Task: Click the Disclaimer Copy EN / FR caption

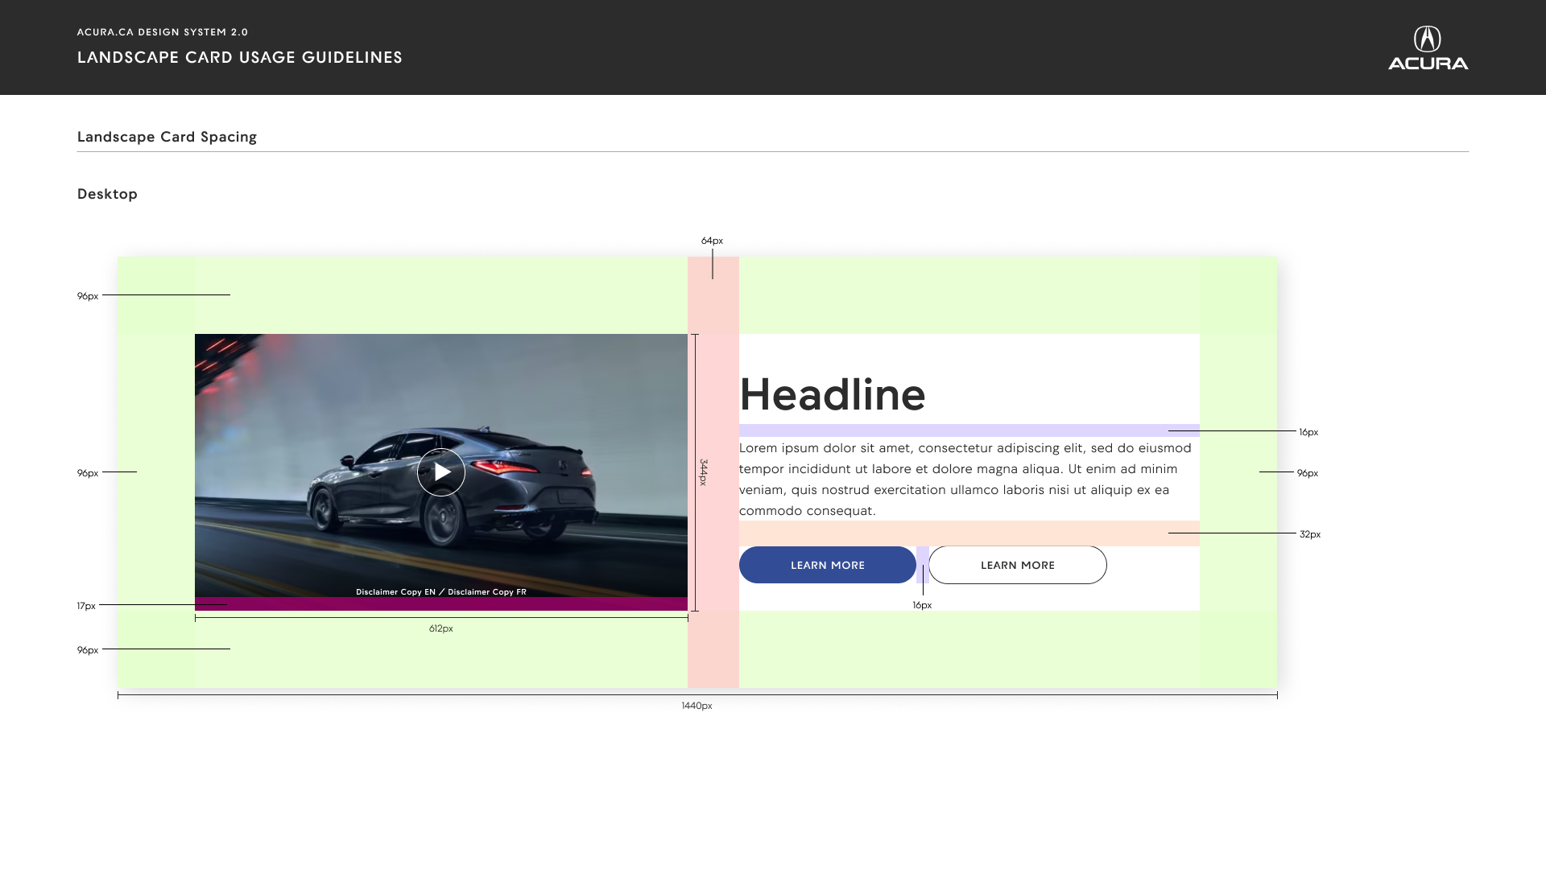Action: pos(441,592)
